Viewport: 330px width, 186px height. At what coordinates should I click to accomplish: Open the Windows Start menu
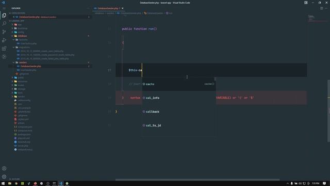click(3, 183)
